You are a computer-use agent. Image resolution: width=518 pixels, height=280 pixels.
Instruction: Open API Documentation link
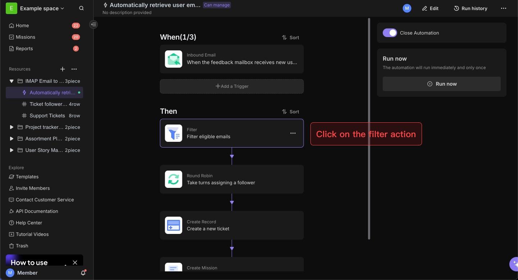[x=33, y=211]
